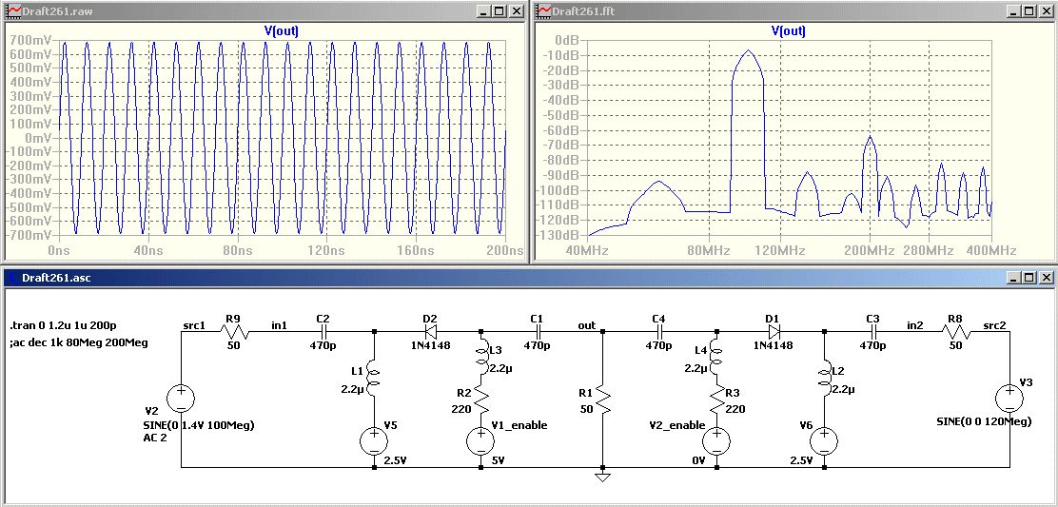Click the -700mV bottom axis label
This screenshot has width=1058, height=507.
(x=29, y=235)
